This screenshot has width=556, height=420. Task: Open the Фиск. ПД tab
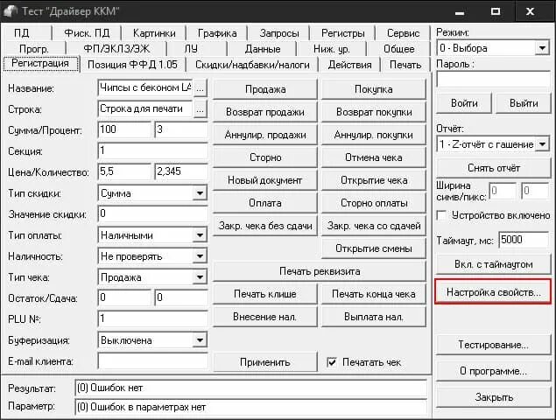87,33
